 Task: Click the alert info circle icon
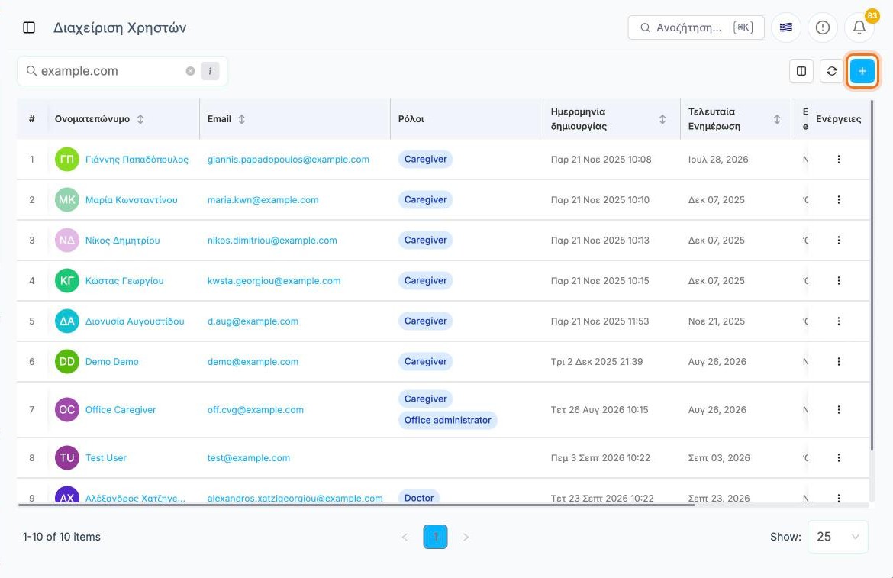click(822, 27)
